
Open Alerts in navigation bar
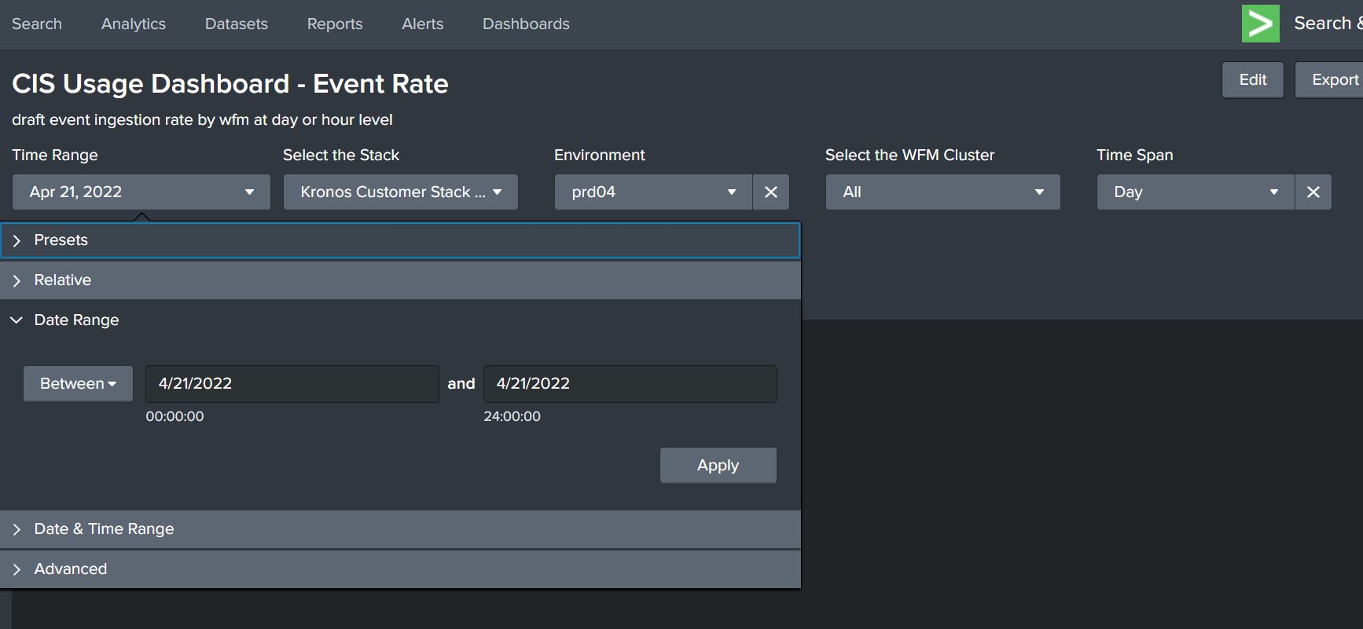423,24
